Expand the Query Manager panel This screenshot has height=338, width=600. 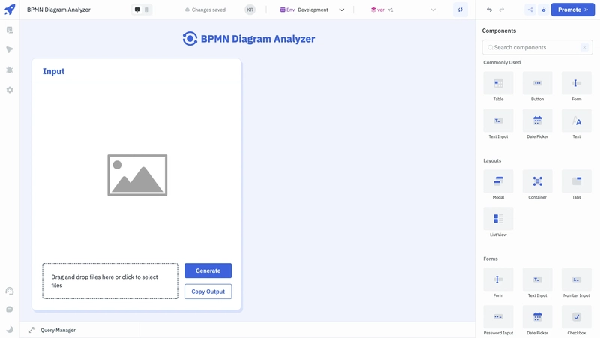31,330
